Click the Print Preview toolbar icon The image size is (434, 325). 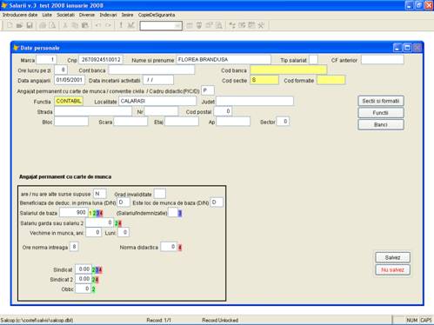click(52, 25)
